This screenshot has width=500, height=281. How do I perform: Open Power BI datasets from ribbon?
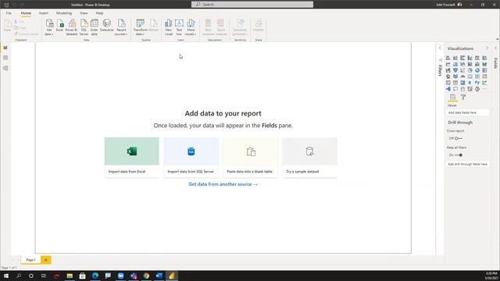[72, 27]
